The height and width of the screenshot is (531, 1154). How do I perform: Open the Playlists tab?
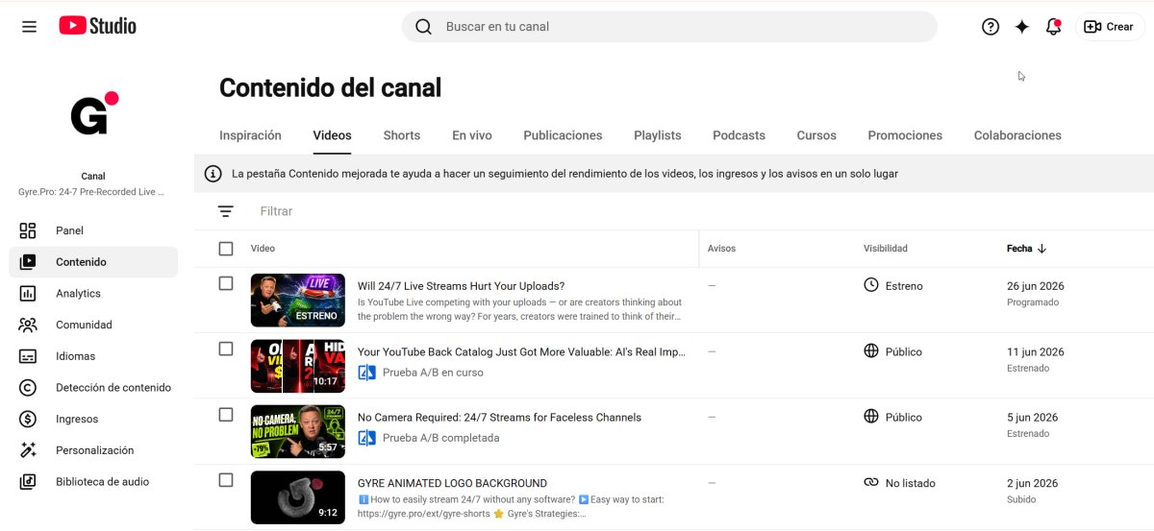pos(658,135)
